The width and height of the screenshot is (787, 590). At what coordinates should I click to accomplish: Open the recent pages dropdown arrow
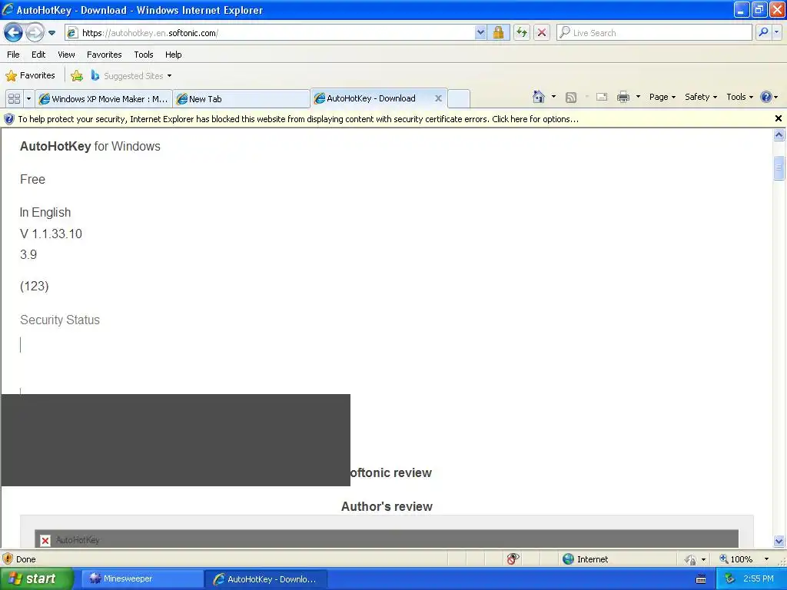[x=51, y=33]
